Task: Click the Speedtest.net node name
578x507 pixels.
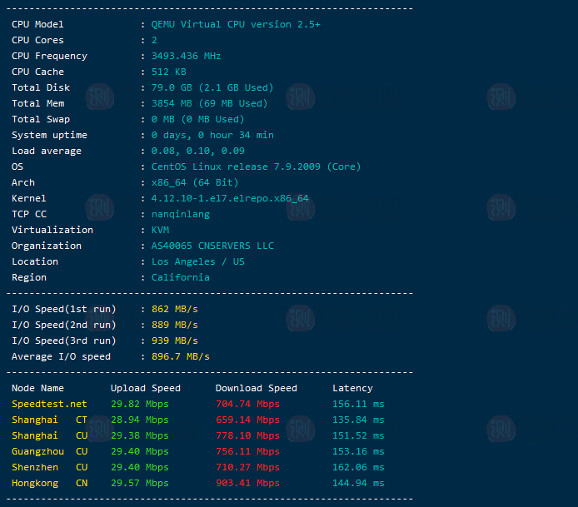Action: [49, 404]
